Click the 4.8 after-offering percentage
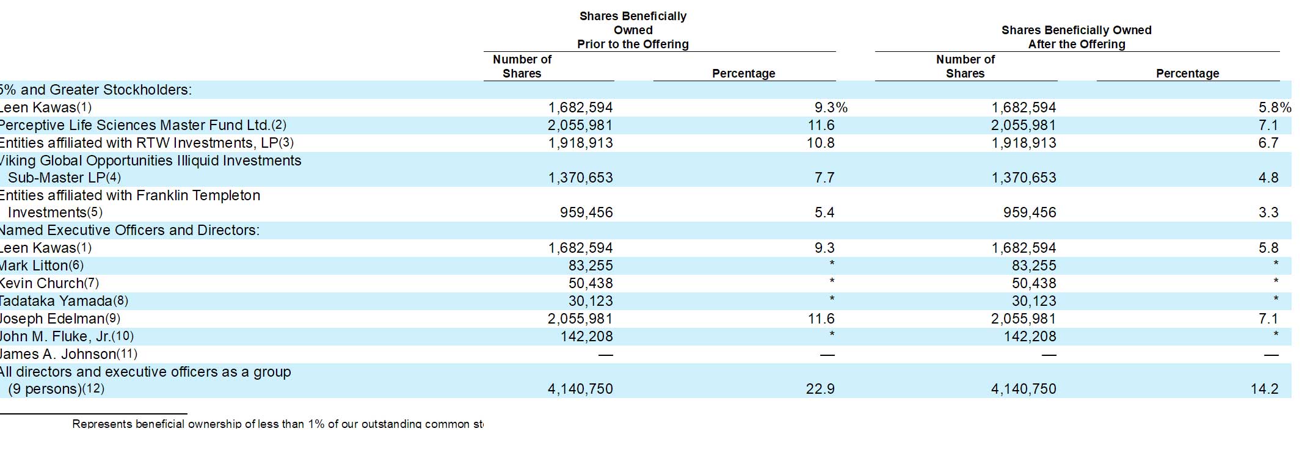The width and height of the screenshot is (1302, 467). pos(1268,178)
